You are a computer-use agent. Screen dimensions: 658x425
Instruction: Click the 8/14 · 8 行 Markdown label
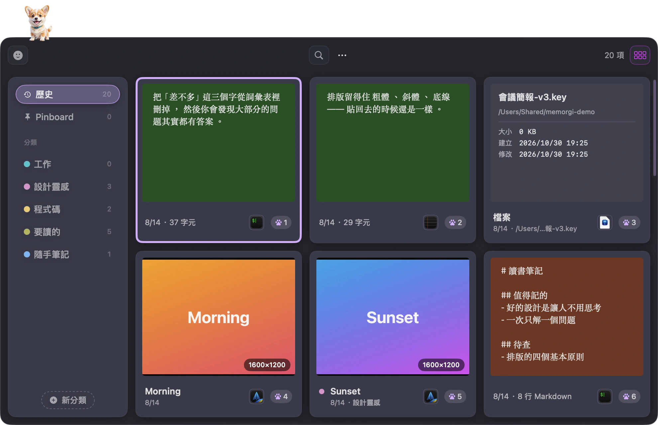point(532,396)
